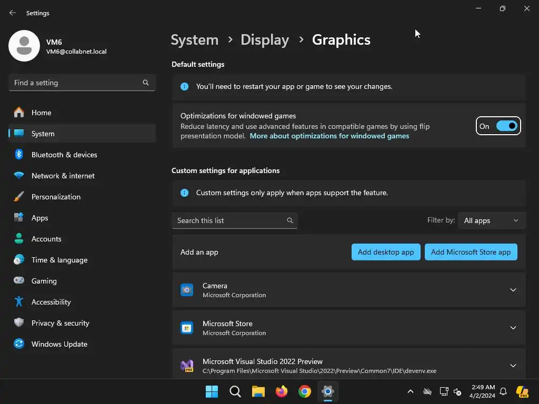Viewport: 539px width, 404px height.
Task: Click the Accounts person icon in sidebar
Action: (19, 238)
